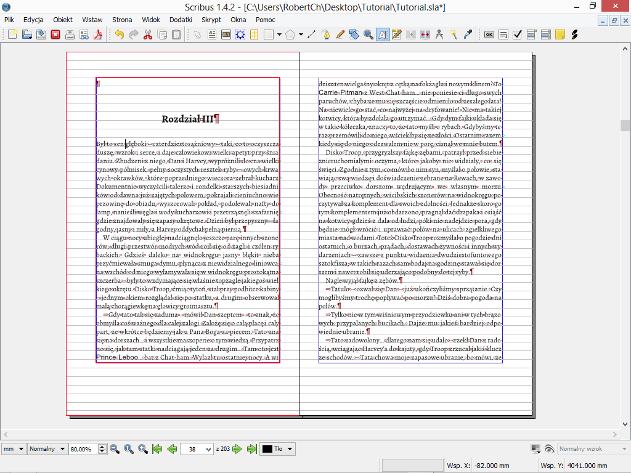
Task: Activate the Eye Dropper tool
Action: [468, 34]
